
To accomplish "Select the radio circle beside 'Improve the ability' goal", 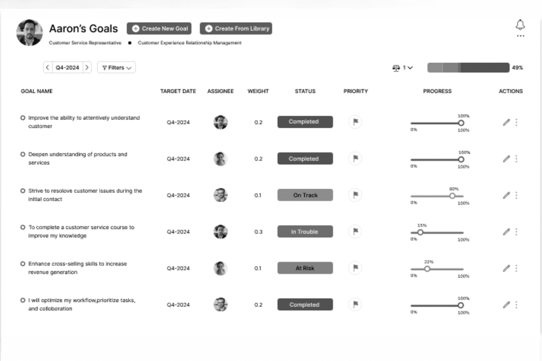I will [x=23, y=118].
